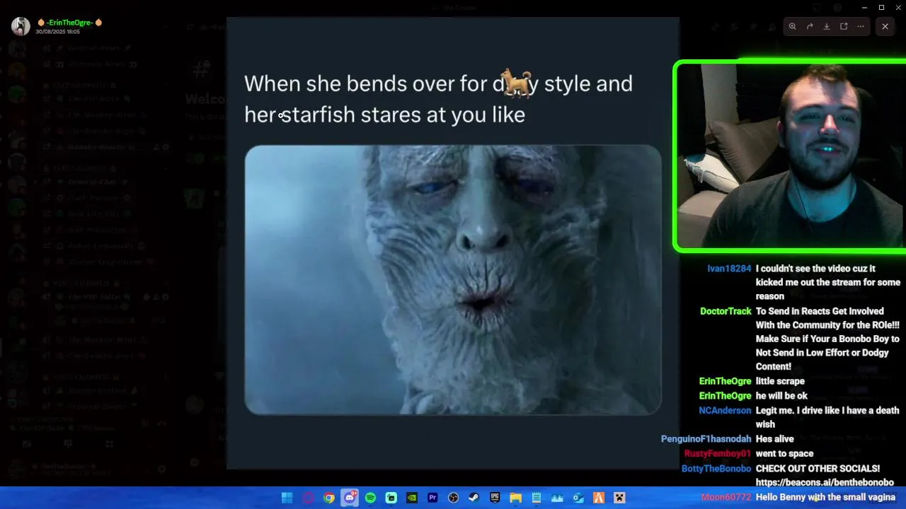Download the image using the save icon
906x509 pixels.
[x=827, y=26]
